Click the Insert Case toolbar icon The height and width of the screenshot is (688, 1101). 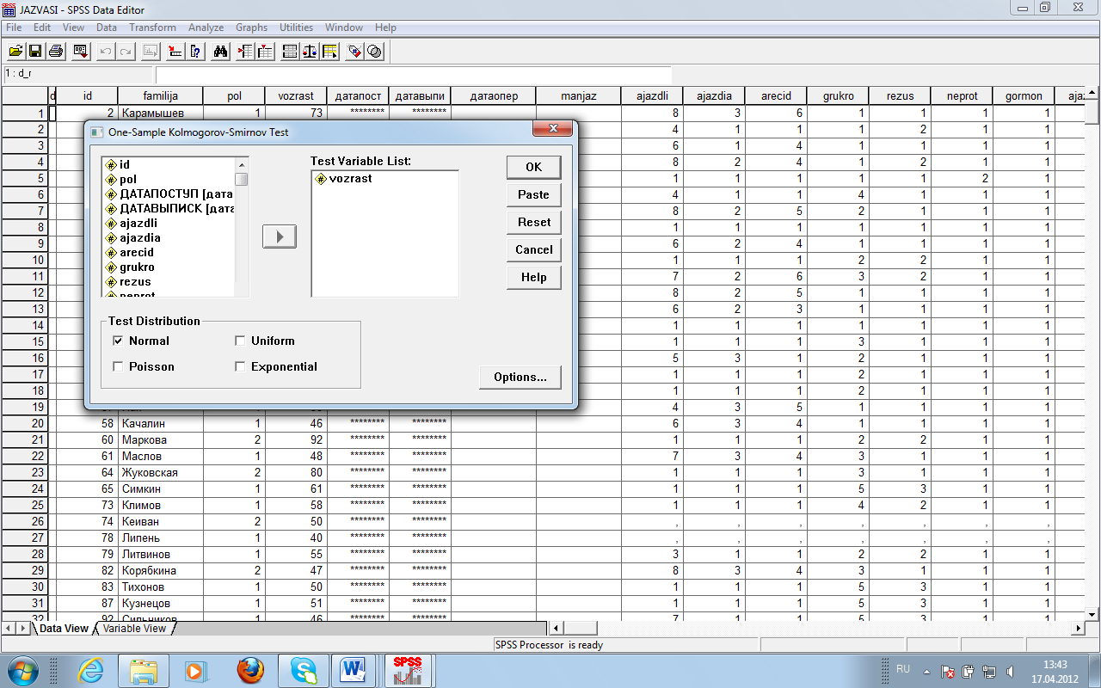[244, 51]
